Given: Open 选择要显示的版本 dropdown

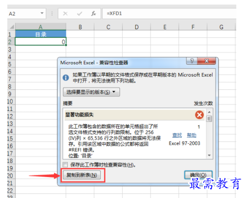Looking at the screenshot, I should 91,92.
